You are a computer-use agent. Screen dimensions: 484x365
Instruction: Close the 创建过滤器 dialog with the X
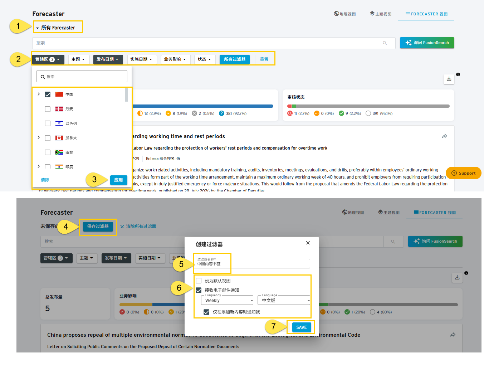(x=308, y=243)
